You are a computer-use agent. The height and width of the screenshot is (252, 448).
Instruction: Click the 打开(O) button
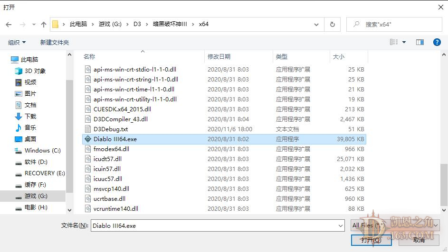(371, 240)
